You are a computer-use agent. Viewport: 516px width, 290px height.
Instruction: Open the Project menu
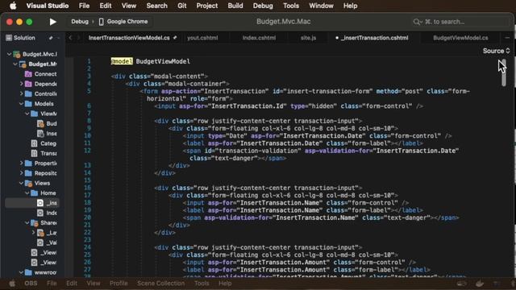(207, 6)
